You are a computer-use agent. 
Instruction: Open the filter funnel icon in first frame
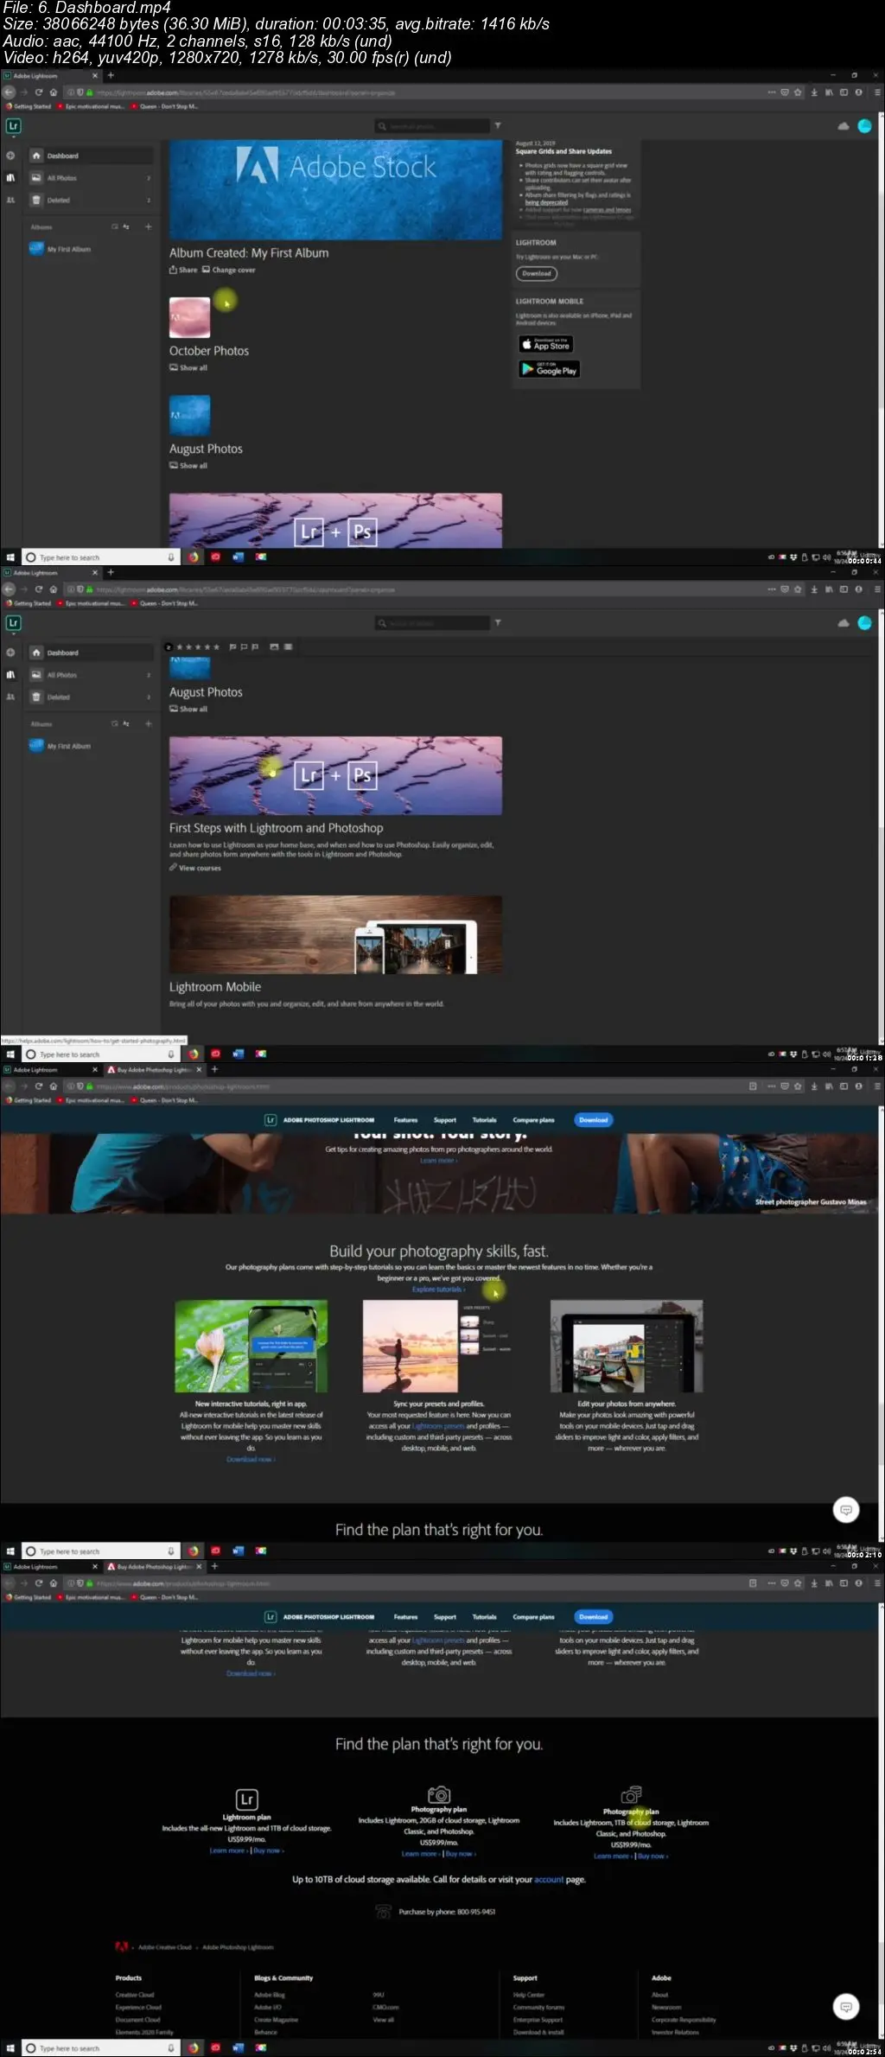tap(498, 126)
